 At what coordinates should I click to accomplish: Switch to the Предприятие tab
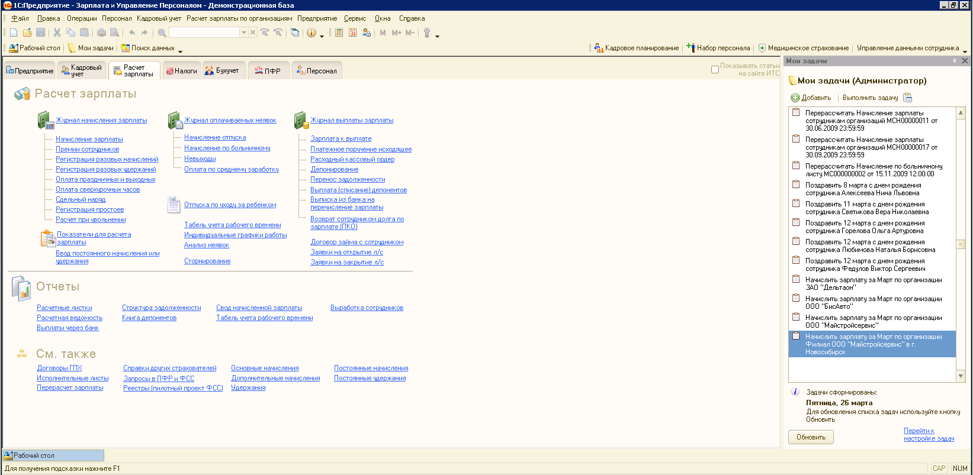(x=30, y=71)
